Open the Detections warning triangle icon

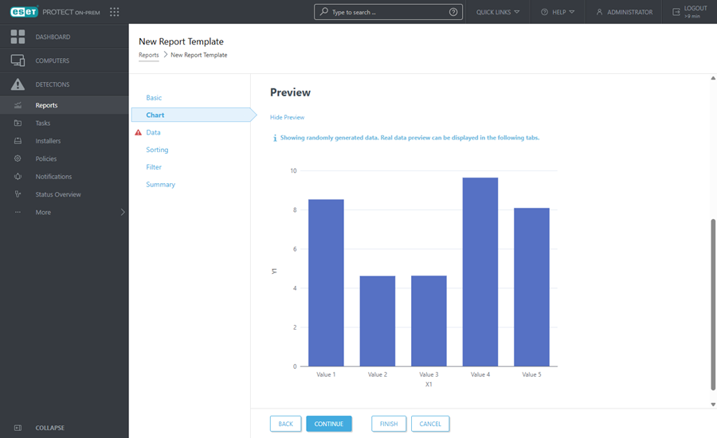(18, 84)
